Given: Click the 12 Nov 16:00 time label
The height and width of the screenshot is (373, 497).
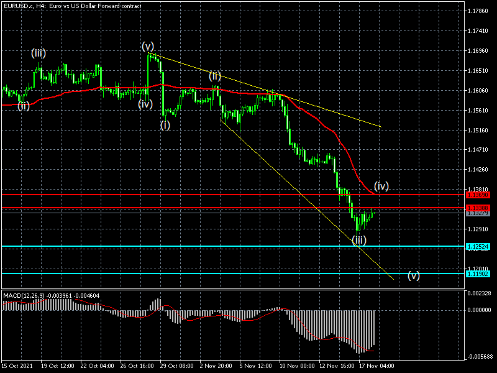Looking at the screenshot, I should [x=337, y=366].
